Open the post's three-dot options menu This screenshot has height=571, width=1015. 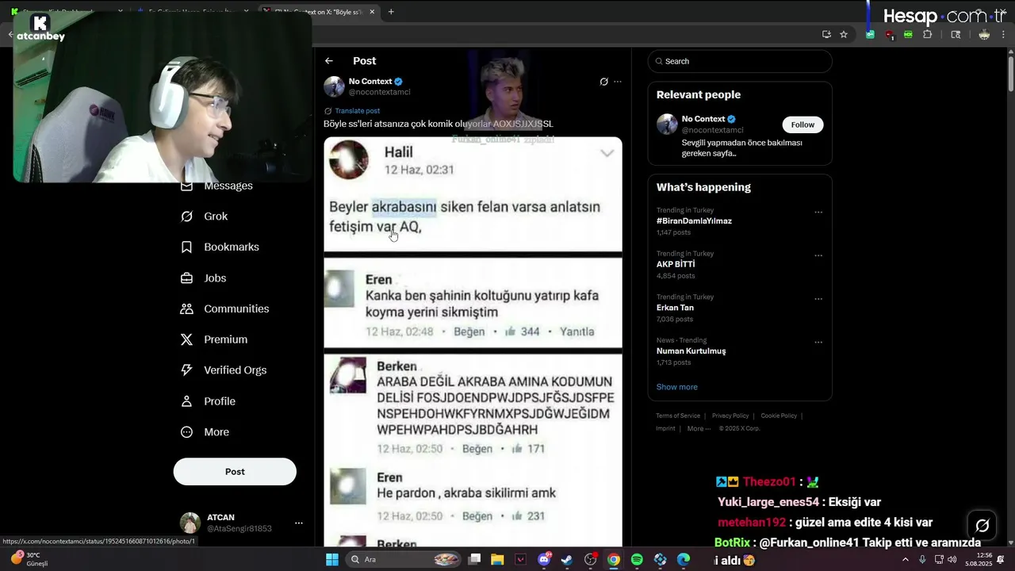618,82
